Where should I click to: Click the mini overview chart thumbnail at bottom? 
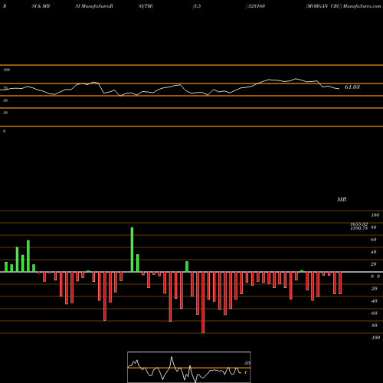(x=189, y=367)
